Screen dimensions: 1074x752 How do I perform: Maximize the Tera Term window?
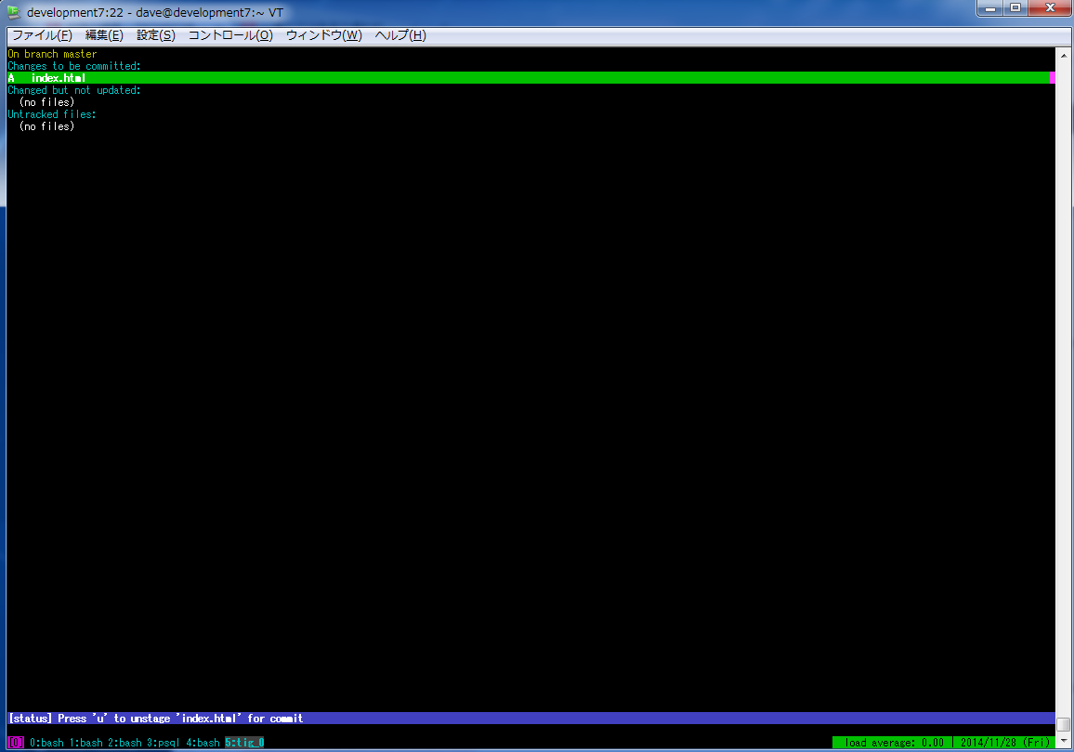pyautogui.click(x=1015, y=8)
